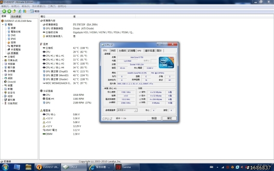Switch to 關於 tab in CPU-Z

pos(159,50)
